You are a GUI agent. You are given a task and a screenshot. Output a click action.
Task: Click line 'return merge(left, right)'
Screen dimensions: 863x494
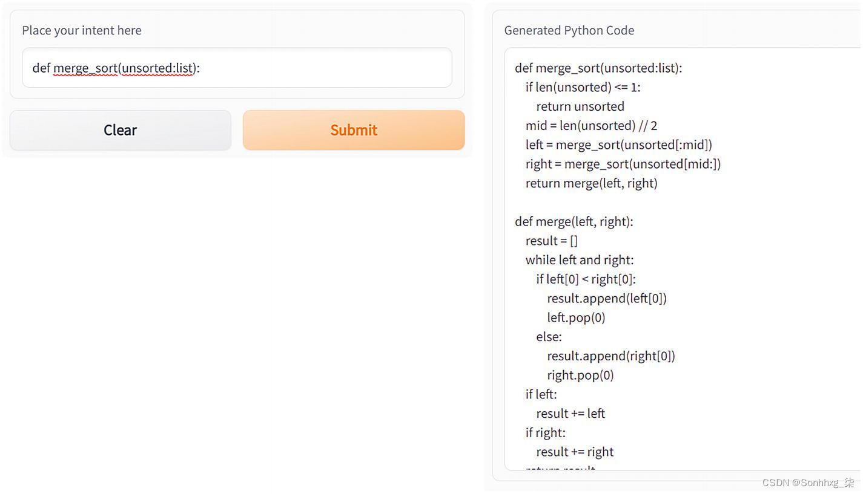(591, 183)
